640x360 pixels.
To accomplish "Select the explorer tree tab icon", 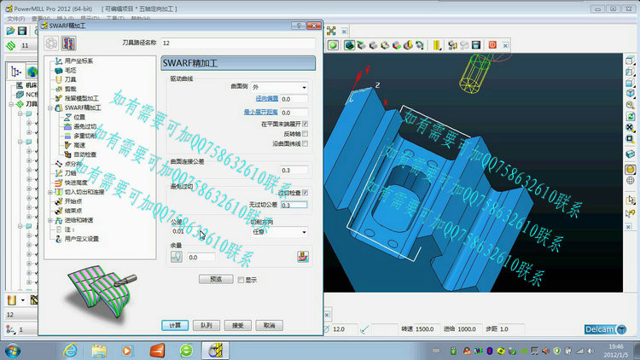I will (16, 72).
